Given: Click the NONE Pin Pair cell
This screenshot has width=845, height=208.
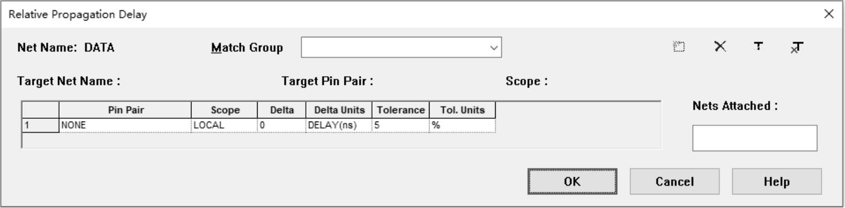Looking at the screenshot, I should pyautogui.click(x=125, y=124).
